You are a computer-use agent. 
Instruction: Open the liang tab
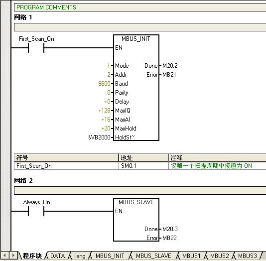pos(80,256)
